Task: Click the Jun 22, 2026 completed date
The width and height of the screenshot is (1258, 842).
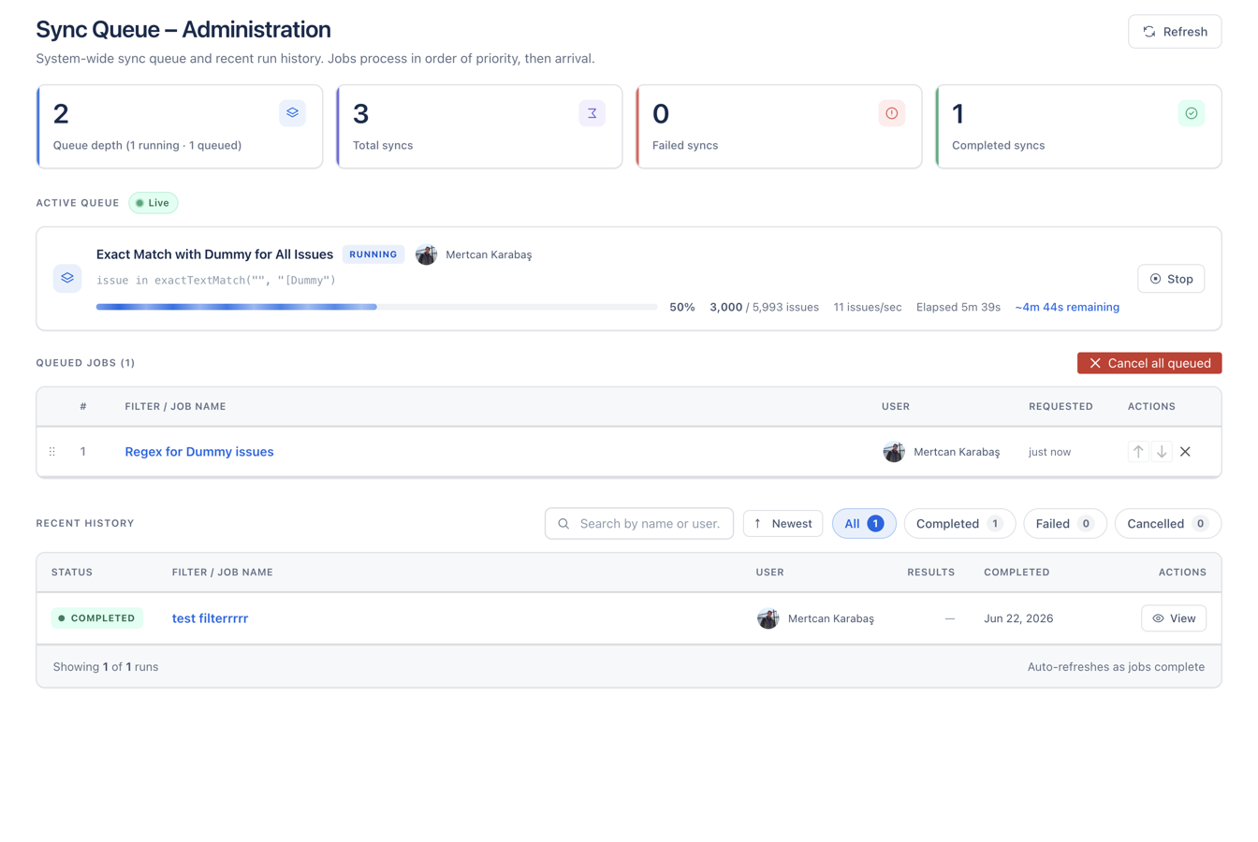Action: tap(1018, 618)
